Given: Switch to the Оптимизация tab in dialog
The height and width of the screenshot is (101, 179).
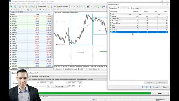Looking at the screenshot, I should (135, 8).
